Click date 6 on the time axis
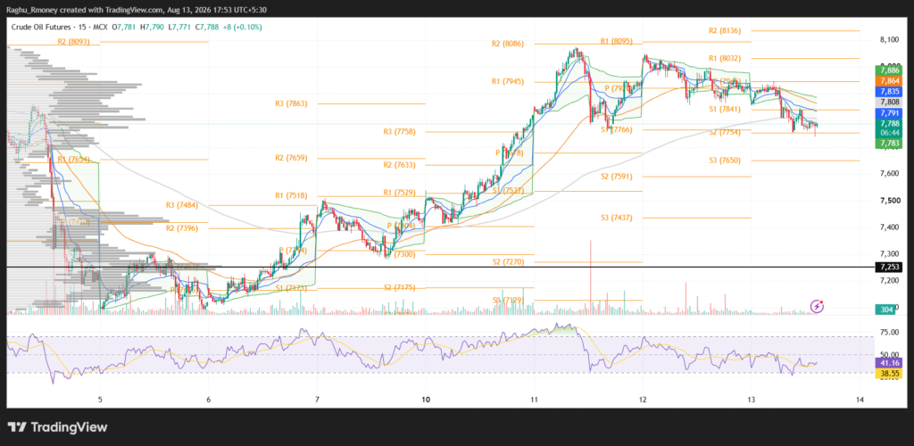Screen dimensions: 914x446 [x=208, y=399]
